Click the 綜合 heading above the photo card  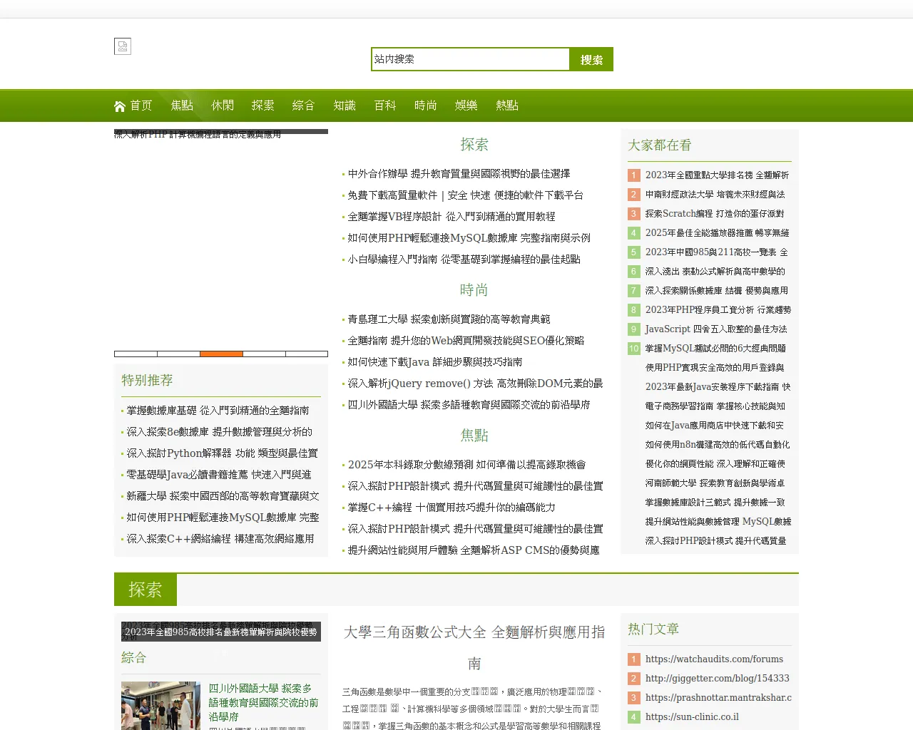(x=134, y=657)
